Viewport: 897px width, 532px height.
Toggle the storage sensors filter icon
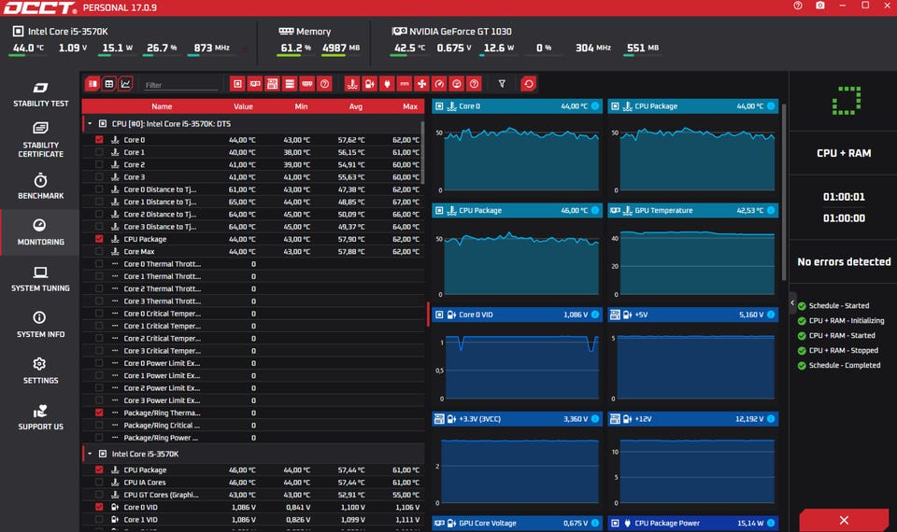coord(290,84)
